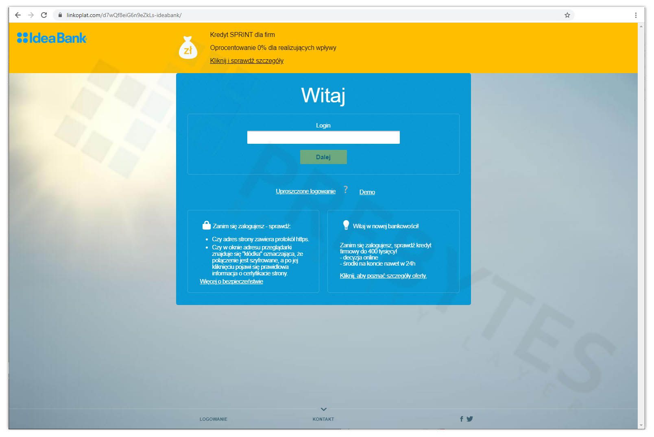Click the question mark help icon
The image size is (654, 437).
[346, 189]
